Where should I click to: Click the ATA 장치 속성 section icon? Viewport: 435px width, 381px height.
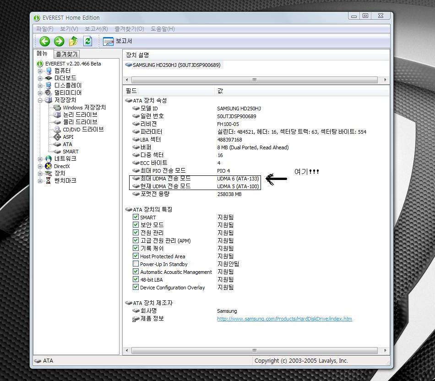pyautogui.click(x=129, y=100)
